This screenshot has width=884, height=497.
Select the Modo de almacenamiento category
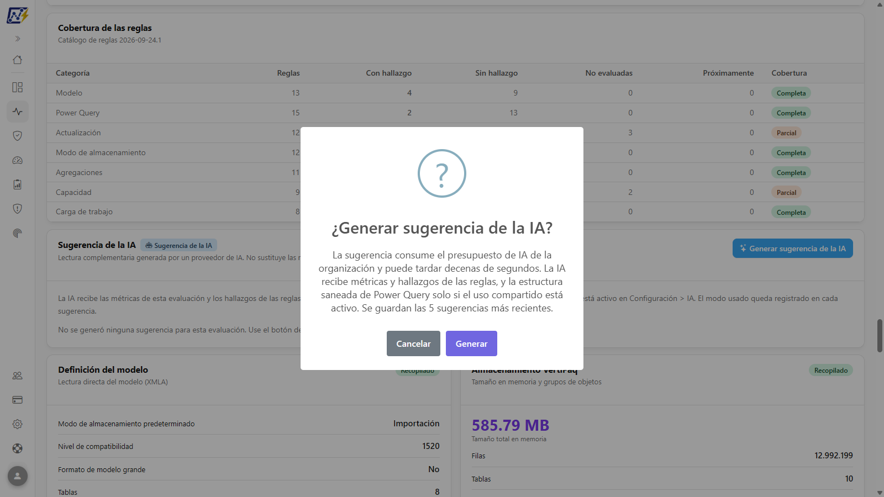pyautogui.click(x=101, y=152)
